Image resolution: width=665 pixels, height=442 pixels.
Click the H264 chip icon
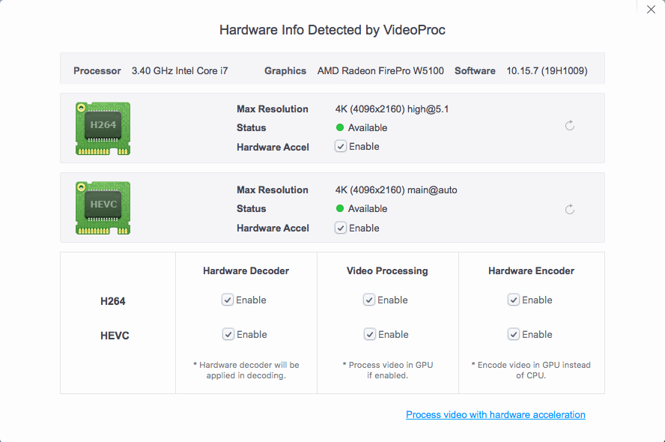(103, 128)
